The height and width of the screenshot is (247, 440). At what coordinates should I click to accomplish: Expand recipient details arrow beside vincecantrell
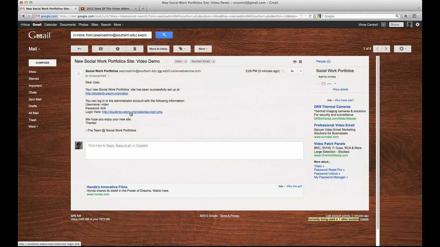pos(108,76)
